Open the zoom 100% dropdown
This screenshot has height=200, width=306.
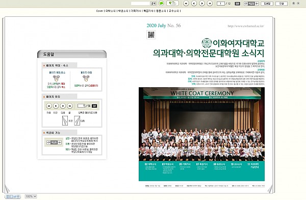pos(31,196)
